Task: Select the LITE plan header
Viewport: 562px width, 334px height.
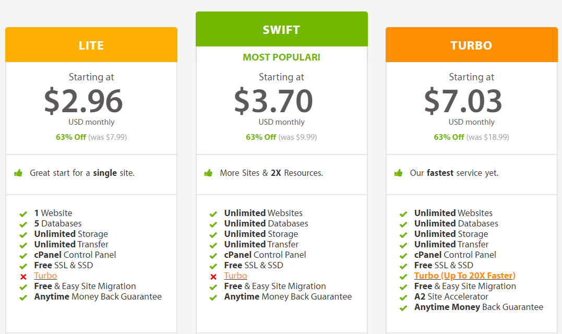Action: click(x=91, y=45)
